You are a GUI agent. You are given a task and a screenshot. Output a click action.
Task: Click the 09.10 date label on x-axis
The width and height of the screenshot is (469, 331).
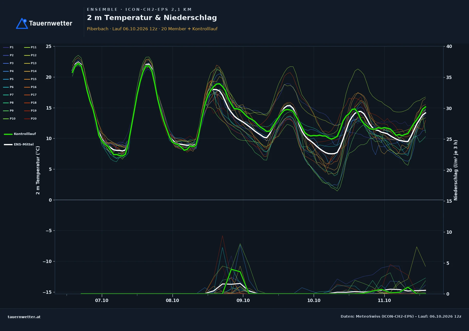coord(243,300)
